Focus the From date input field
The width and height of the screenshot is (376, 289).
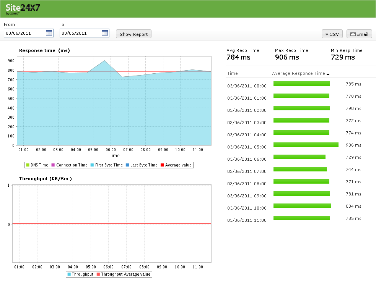coord(24,33)
